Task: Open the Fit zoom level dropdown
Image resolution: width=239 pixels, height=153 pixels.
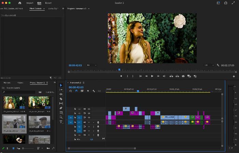Action: [x=92, y=65]
